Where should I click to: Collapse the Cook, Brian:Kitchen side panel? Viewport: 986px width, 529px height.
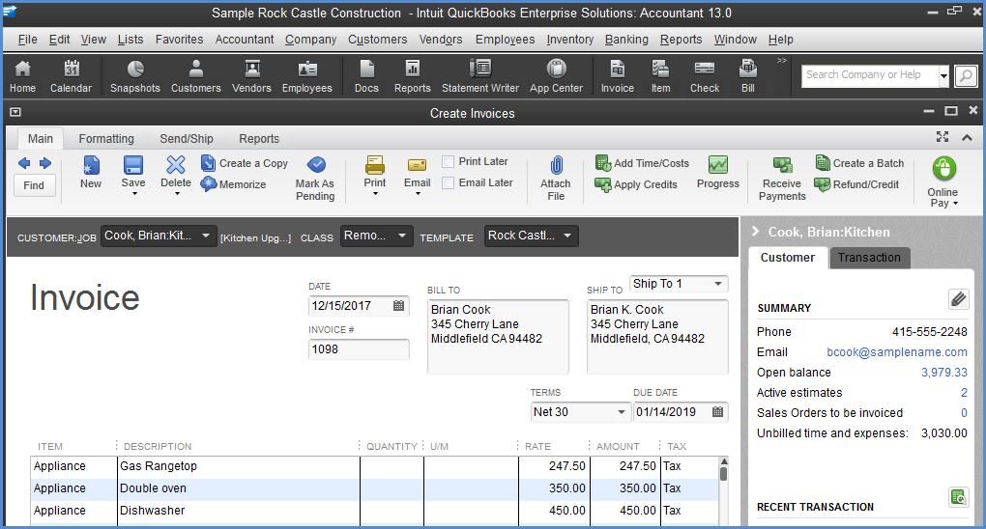[756, 232]
